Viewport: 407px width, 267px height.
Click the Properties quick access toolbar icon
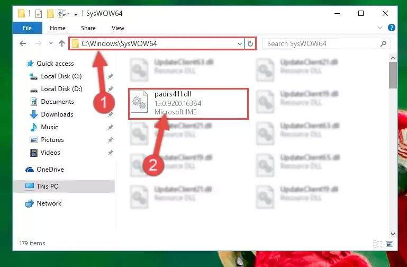coord(39,13)
